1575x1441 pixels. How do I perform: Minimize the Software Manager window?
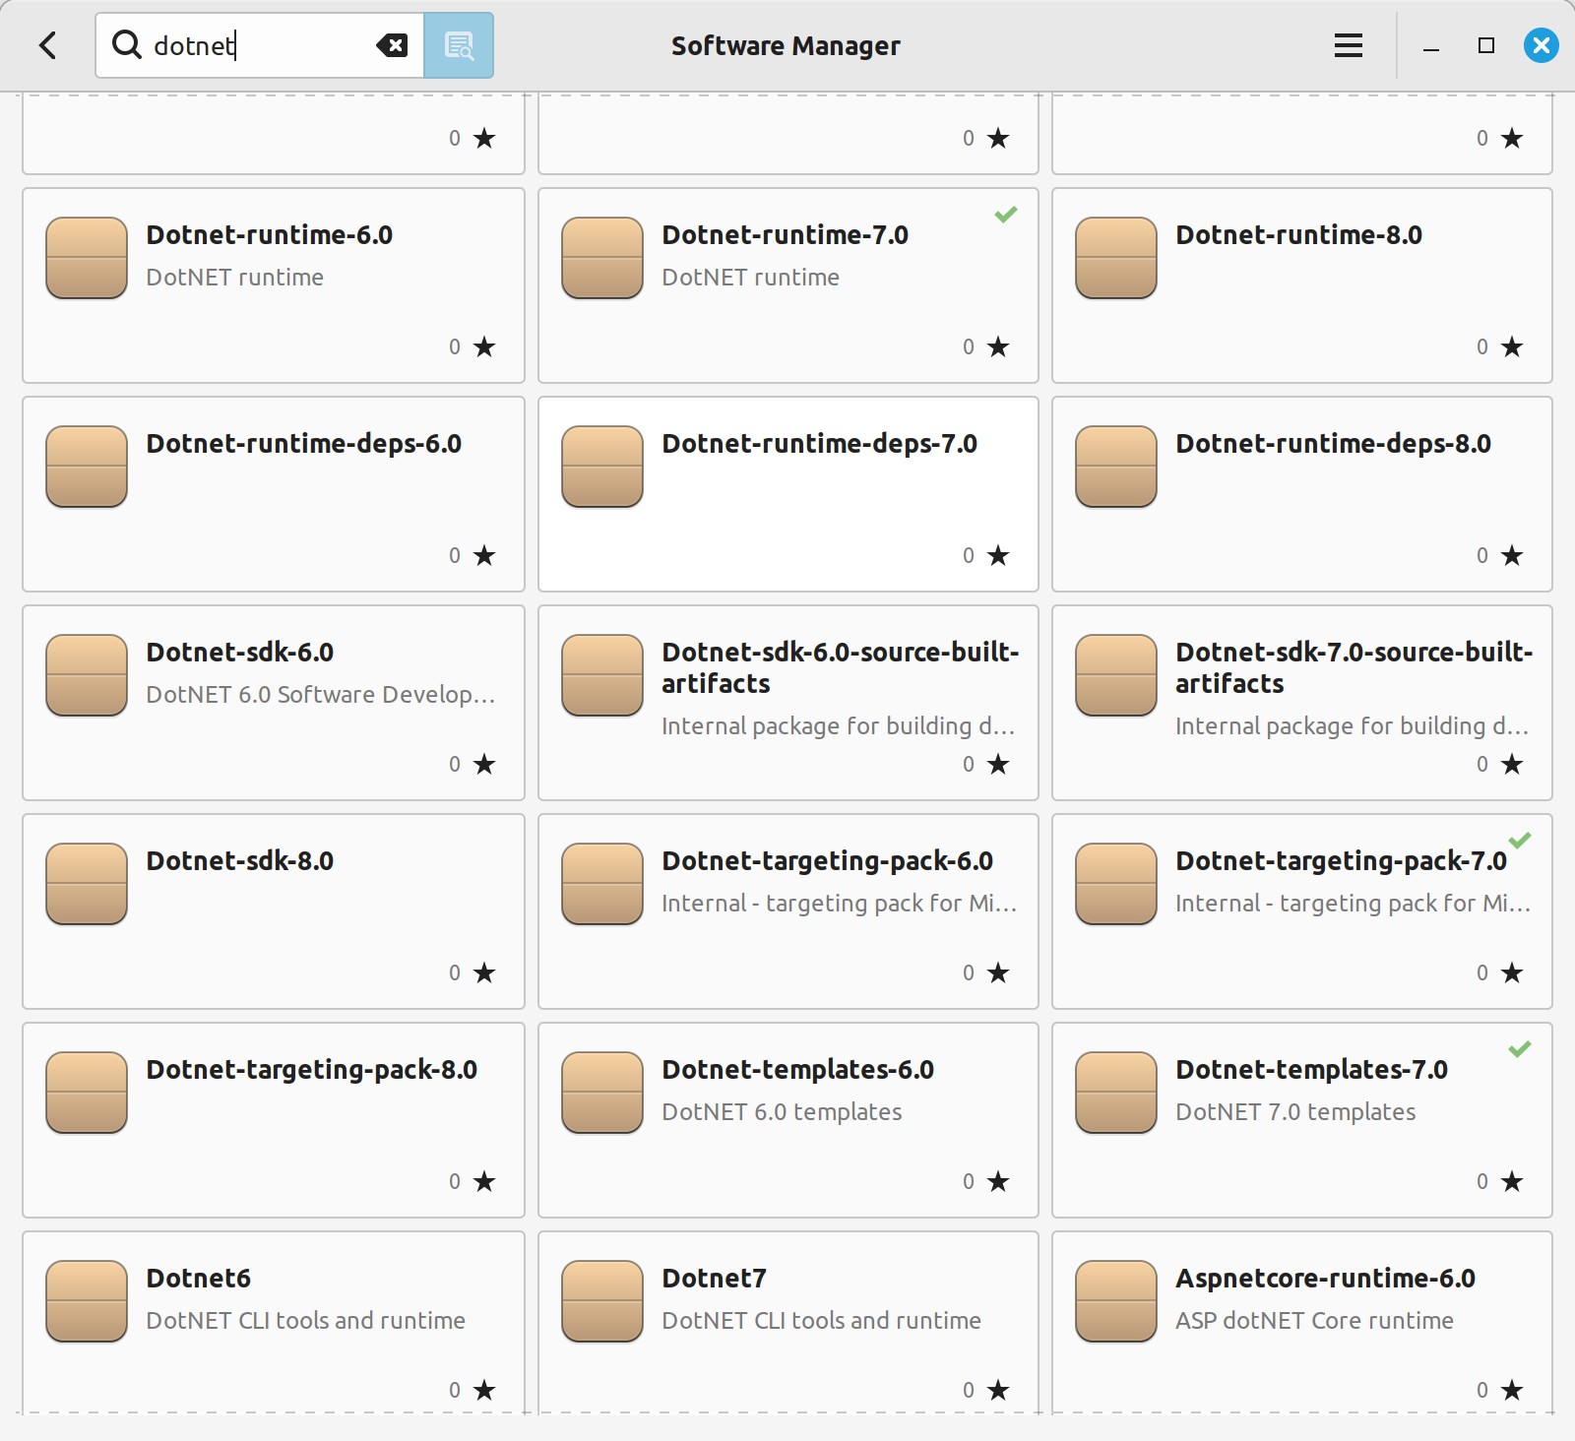pyautogui.click(x=1431, y=46)
